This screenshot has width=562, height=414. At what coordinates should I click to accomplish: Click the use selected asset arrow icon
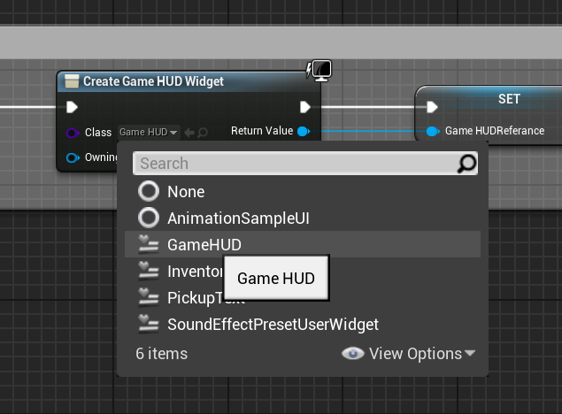point(189,133)
